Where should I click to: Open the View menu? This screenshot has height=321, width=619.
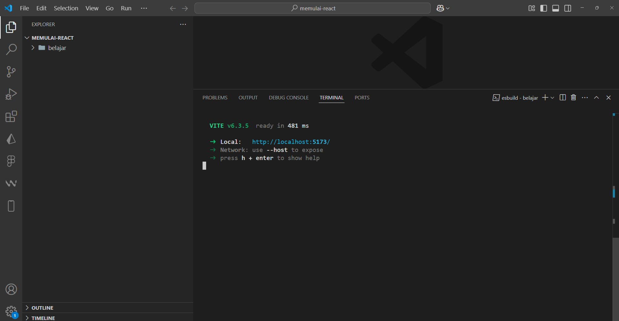[x=92, y=8]
